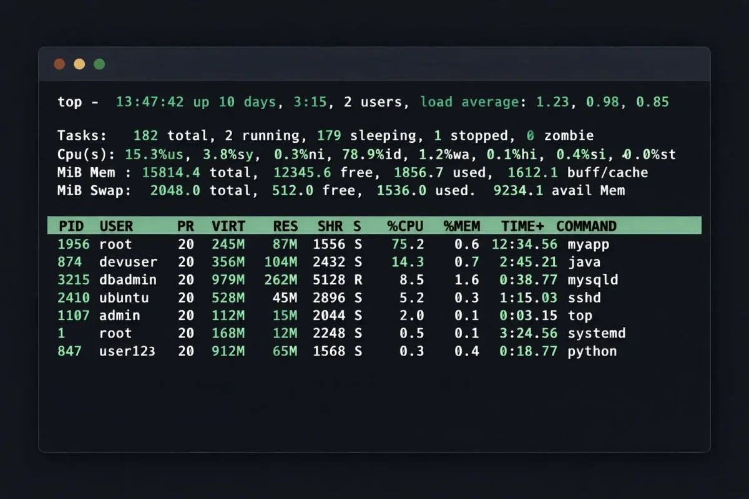The width and height of the screenshot is (749, 499).
Task: Select the java command text
Action: point(584,262)
